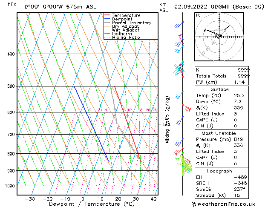
Task: Click the -20 temperature axis label
Action: tap(48, 199)
